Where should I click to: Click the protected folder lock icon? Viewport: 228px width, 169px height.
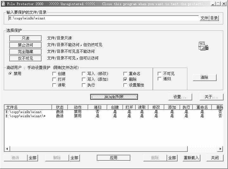pyautogui.click(x=204, y=46)
